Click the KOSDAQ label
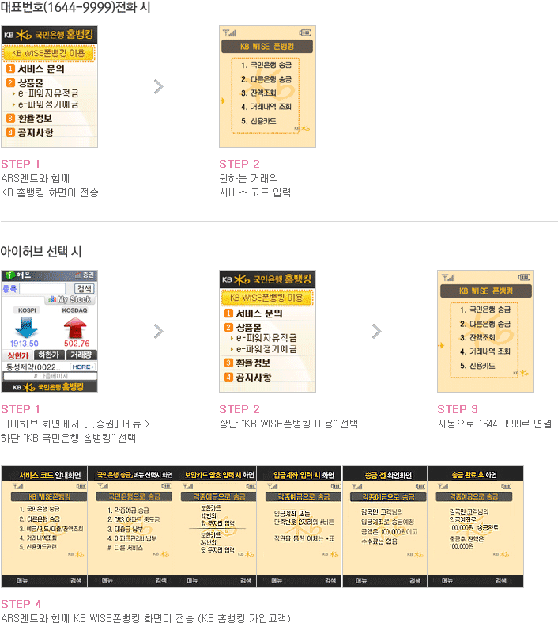 pyautogui.click(x=74, y=310)
